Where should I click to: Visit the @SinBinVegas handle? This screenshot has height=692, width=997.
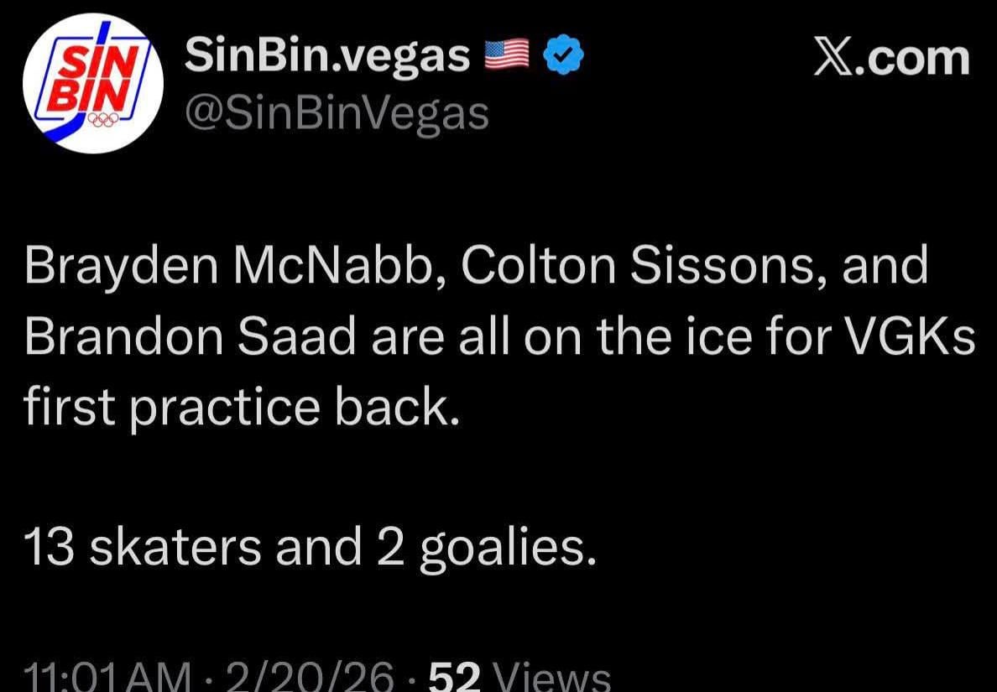tap(336, 112)
